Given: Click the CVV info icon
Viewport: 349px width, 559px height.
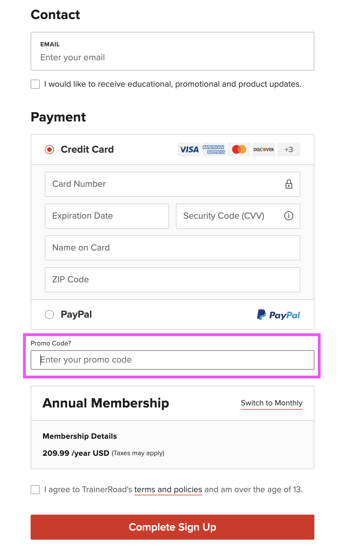Looking at the screenshot, I should (x=289, y=216).
